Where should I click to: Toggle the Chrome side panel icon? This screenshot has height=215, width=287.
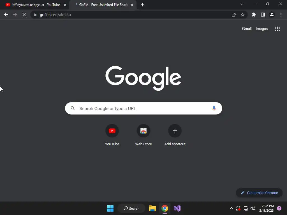[263, 15]
